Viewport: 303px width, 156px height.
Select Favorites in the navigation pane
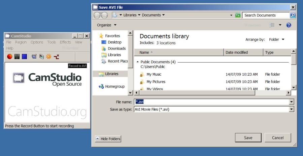click(x=112, y=36)
